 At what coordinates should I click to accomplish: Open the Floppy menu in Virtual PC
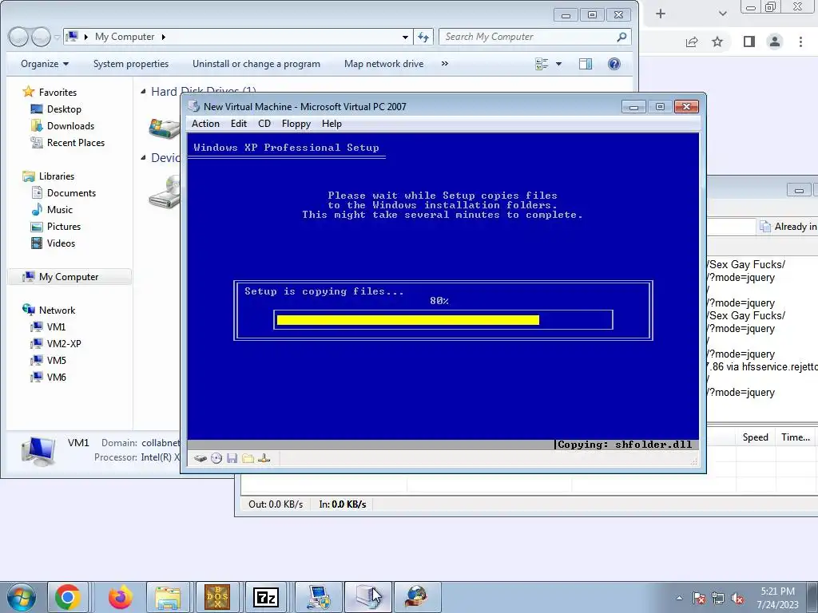pyautogui.click(x=296, y=124)
